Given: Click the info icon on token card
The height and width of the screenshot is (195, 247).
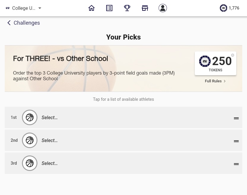Looking at the screenshot, I should pos(232,55).
